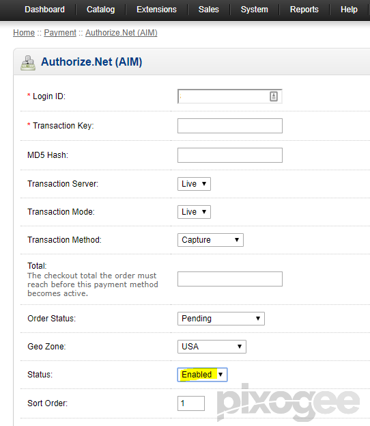This screenshot has height=426, width=370.
Task: Open the Extensions menu
Action: click(156, 10)
